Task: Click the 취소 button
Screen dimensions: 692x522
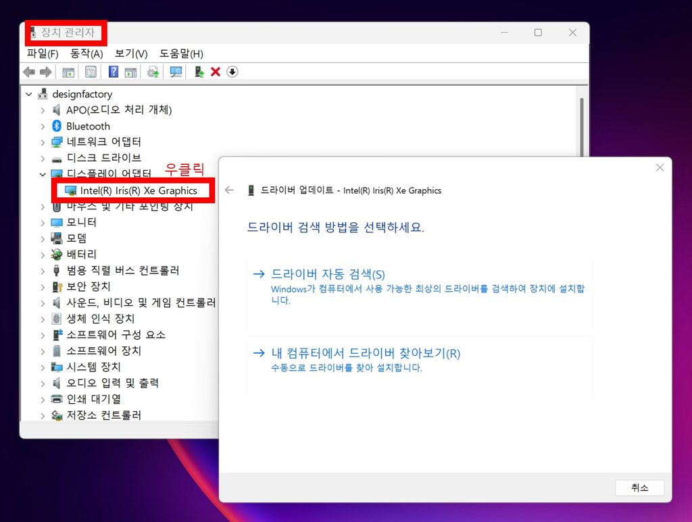Action: [639, 488]
